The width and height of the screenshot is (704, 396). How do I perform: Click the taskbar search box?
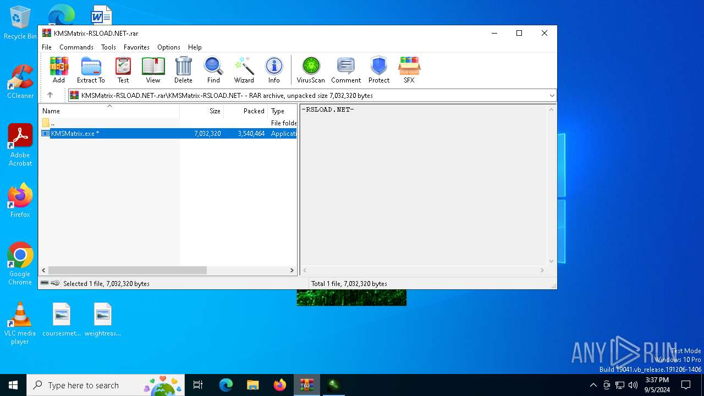coord(107,385)
